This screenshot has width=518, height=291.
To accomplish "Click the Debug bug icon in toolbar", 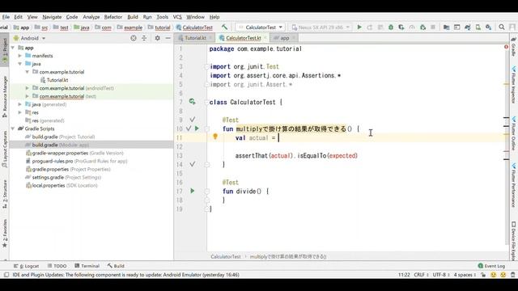I will click(x=391, y=27).
